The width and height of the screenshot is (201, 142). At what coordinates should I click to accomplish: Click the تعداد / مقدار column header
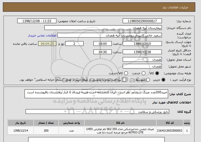click(x=46, y=123)
